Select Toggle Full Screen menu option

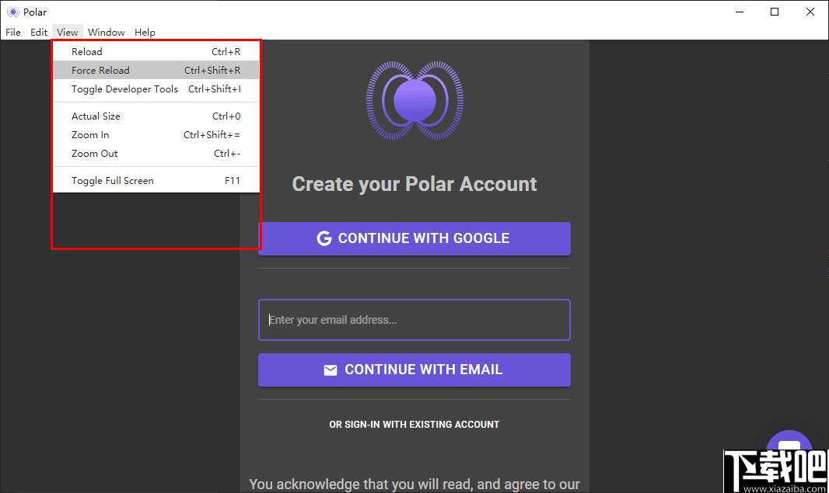coord(110,180)
